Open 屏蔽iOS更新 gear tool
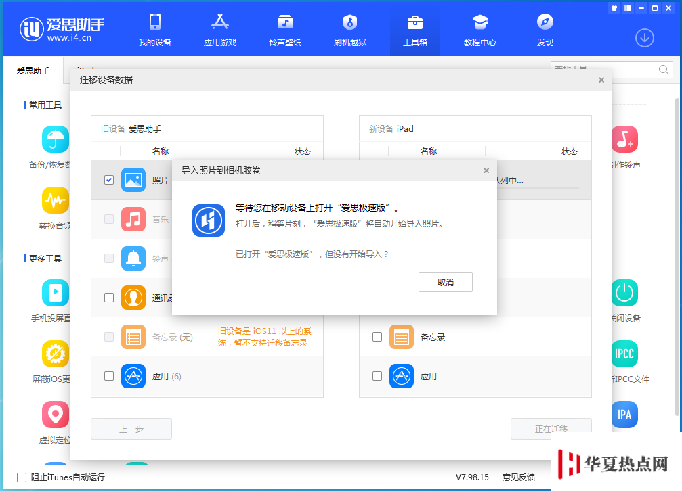The image size is (682, 491). [56, 354]
